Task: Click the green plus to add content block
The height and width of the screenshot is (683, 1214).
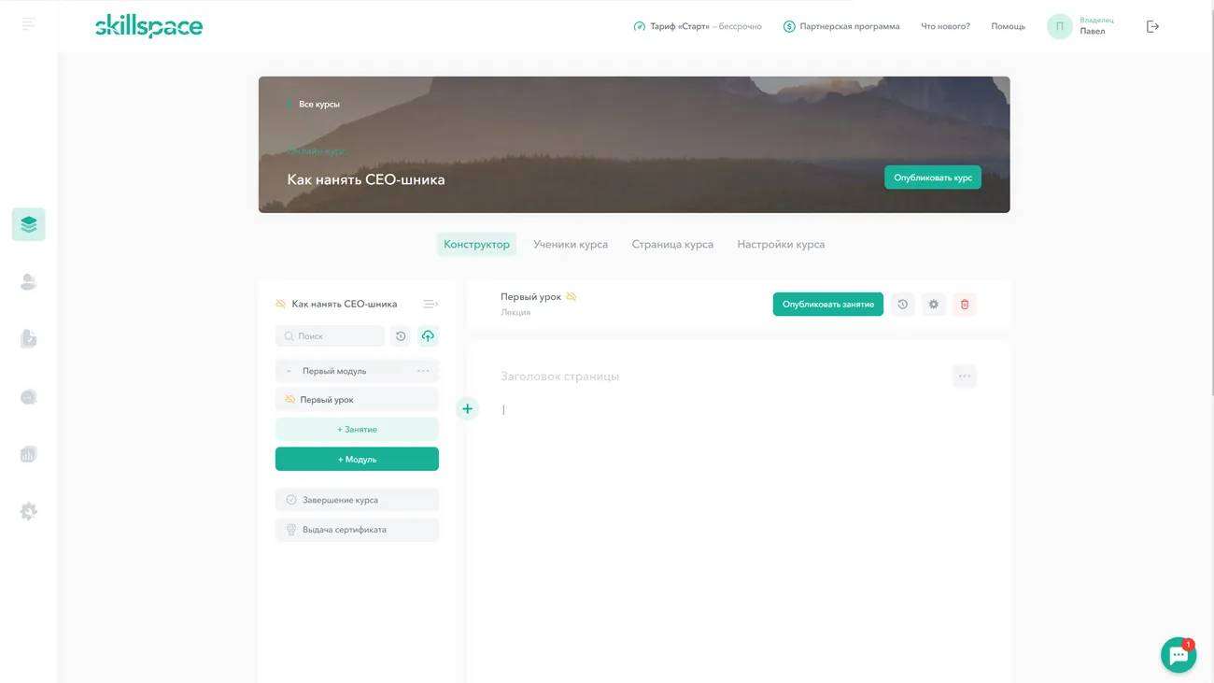Action: (467, 409)
